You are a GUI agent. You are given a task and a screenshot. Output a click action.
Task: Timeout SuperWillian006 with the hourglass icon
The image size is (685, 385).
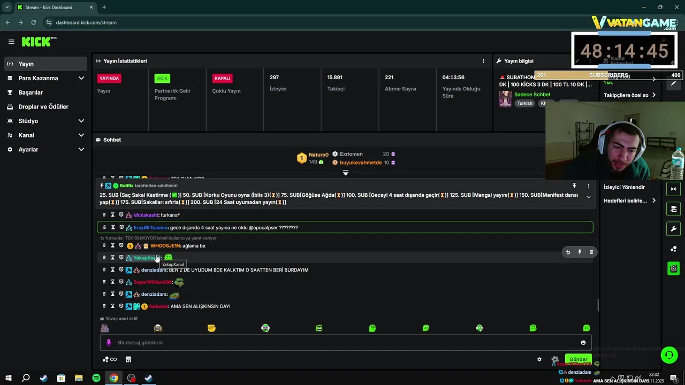112,282
